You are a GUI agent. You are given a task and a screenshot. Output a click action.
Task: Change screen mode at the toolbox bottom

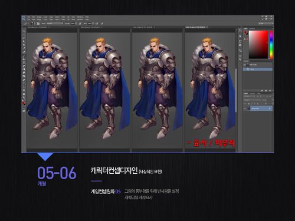24,111
